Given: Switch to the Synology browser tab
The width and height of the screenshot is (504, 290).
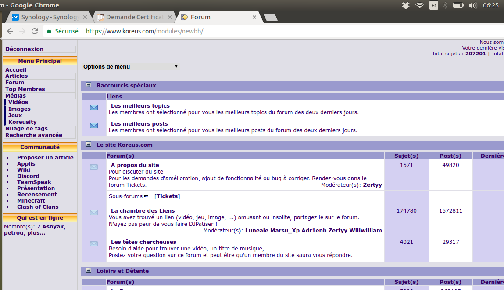Looking at the screenshot, I should (x=50, y=17).
